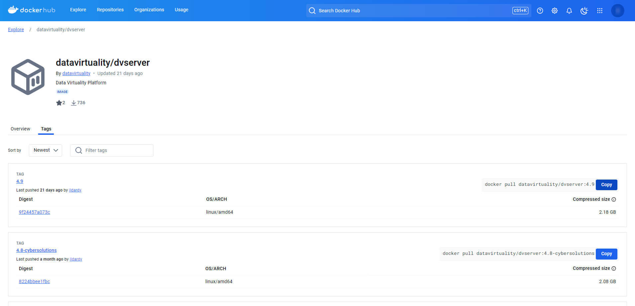Click the docker pull dvserver:4.8-cybersolutions command text

click(518, 253)
